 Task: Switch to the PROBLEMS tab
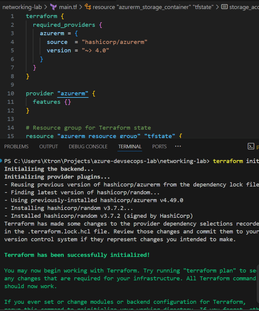click(x=16, y=146)
